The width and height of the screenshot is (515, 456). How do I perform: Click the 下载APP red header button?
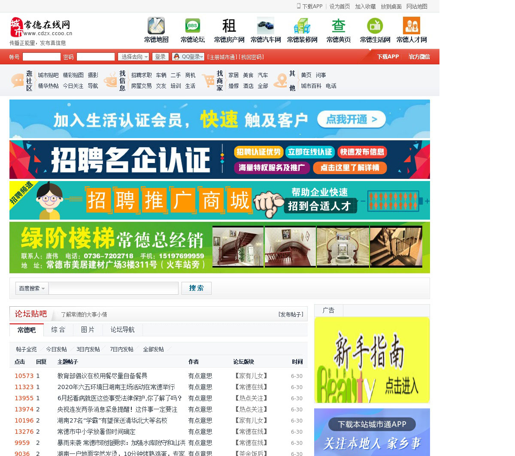pos(388,57)
